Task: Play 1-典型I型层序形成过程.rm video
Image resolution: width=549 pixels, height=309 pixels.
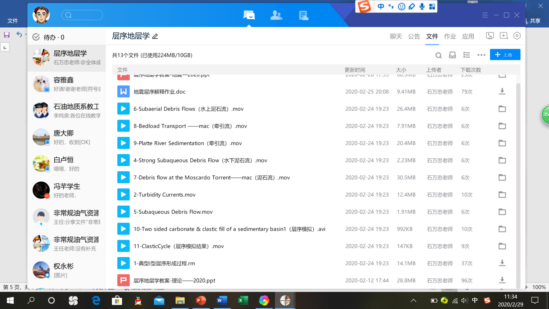Action: 123,263
